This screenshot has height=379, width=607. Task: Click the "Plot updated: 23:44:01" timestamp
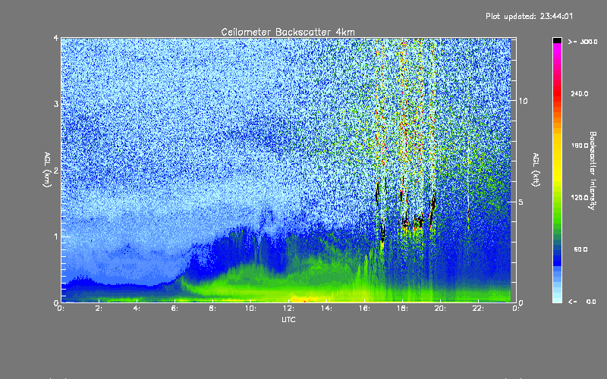coord(529,16)
